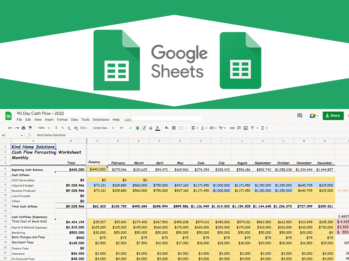This screenshot has width=349, height=261.
Task: Open the fill color tool
Action: point(167,128)
